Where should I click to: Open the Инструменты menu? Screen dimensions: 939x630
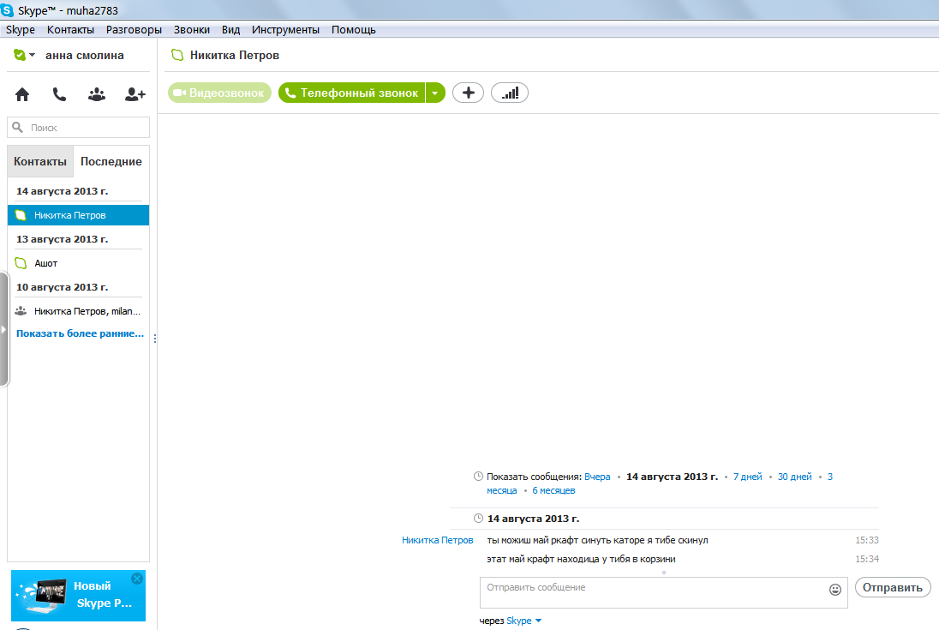(285, 29)
